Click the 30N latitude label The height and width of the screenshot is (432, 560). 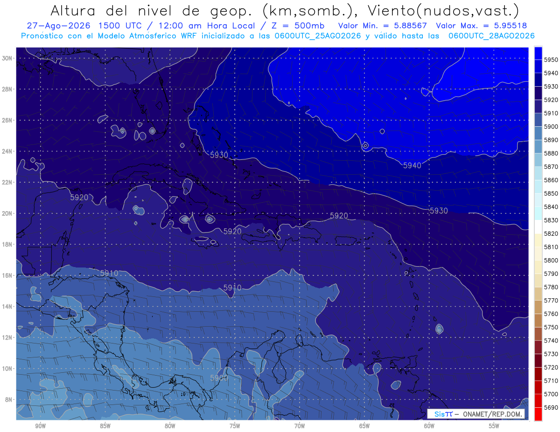[7, 58]
